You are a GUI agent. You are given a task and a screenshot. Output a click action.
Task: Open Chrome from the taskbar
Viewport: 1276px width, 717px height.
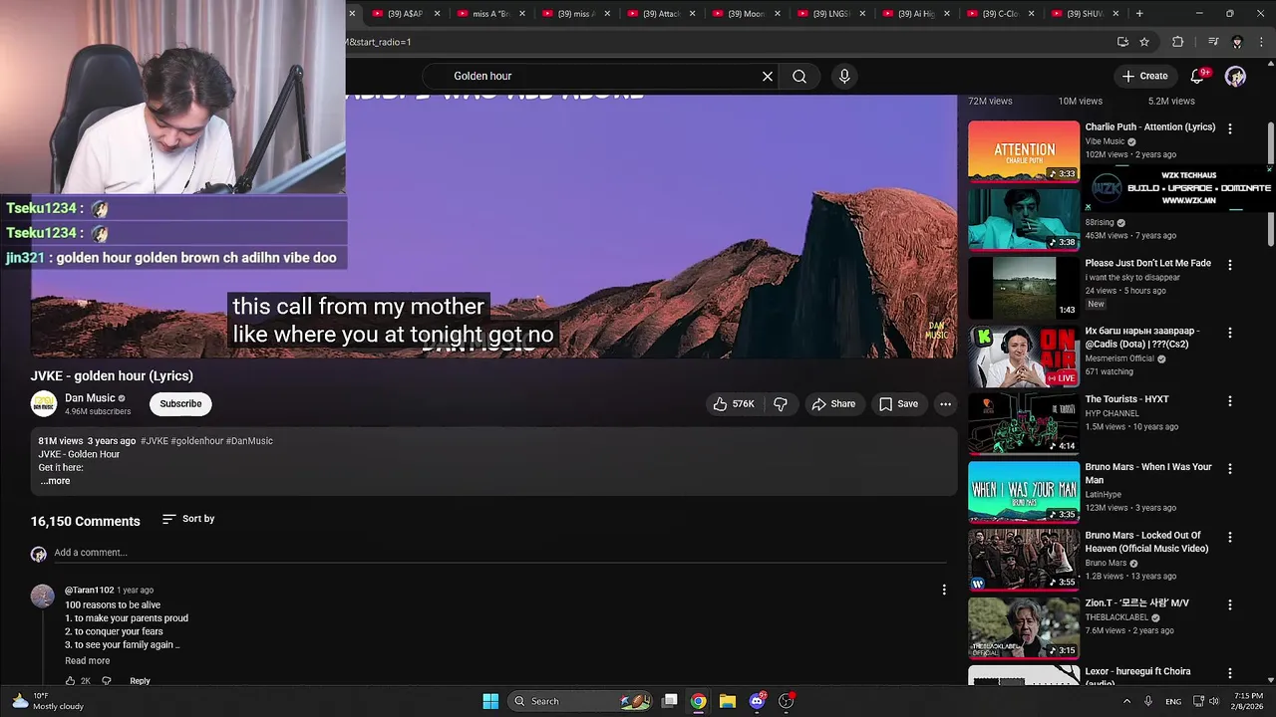tap(699, 701)
